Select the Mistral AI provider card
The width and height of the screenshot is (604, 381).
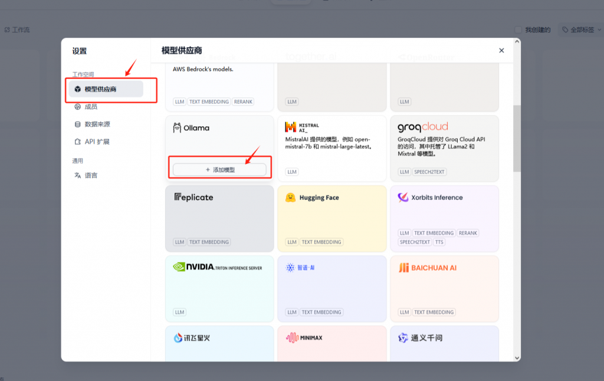pyautogui.click(x=332, y=148)
